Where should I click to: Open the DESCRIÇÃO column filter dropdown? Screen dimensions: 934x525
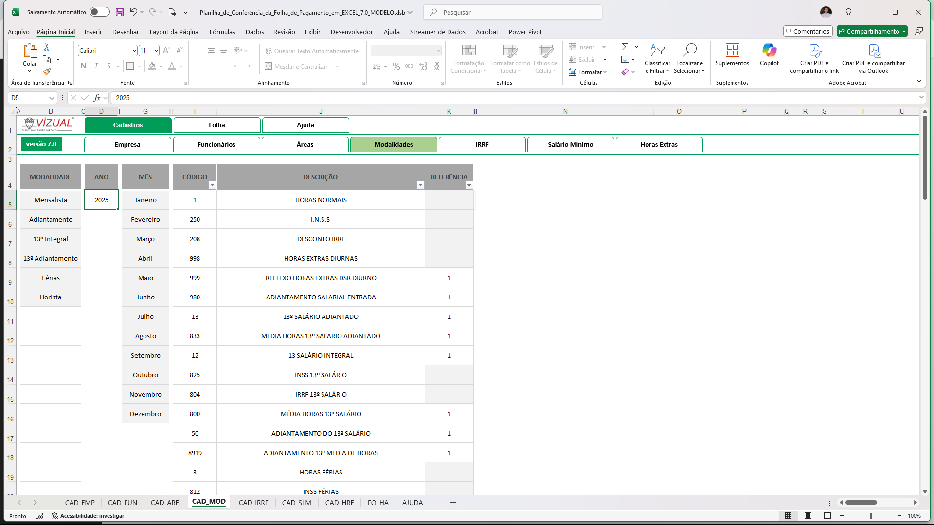(420, 185)
